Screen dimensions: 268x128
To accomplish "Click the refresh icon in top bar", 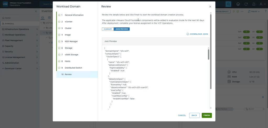I will point(245,4).
